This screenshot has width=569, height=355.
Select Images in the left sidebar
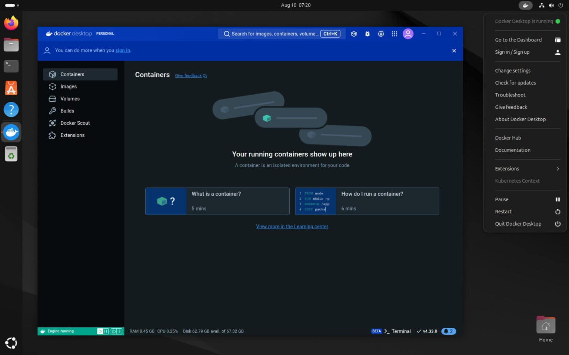tap(68, 86)
